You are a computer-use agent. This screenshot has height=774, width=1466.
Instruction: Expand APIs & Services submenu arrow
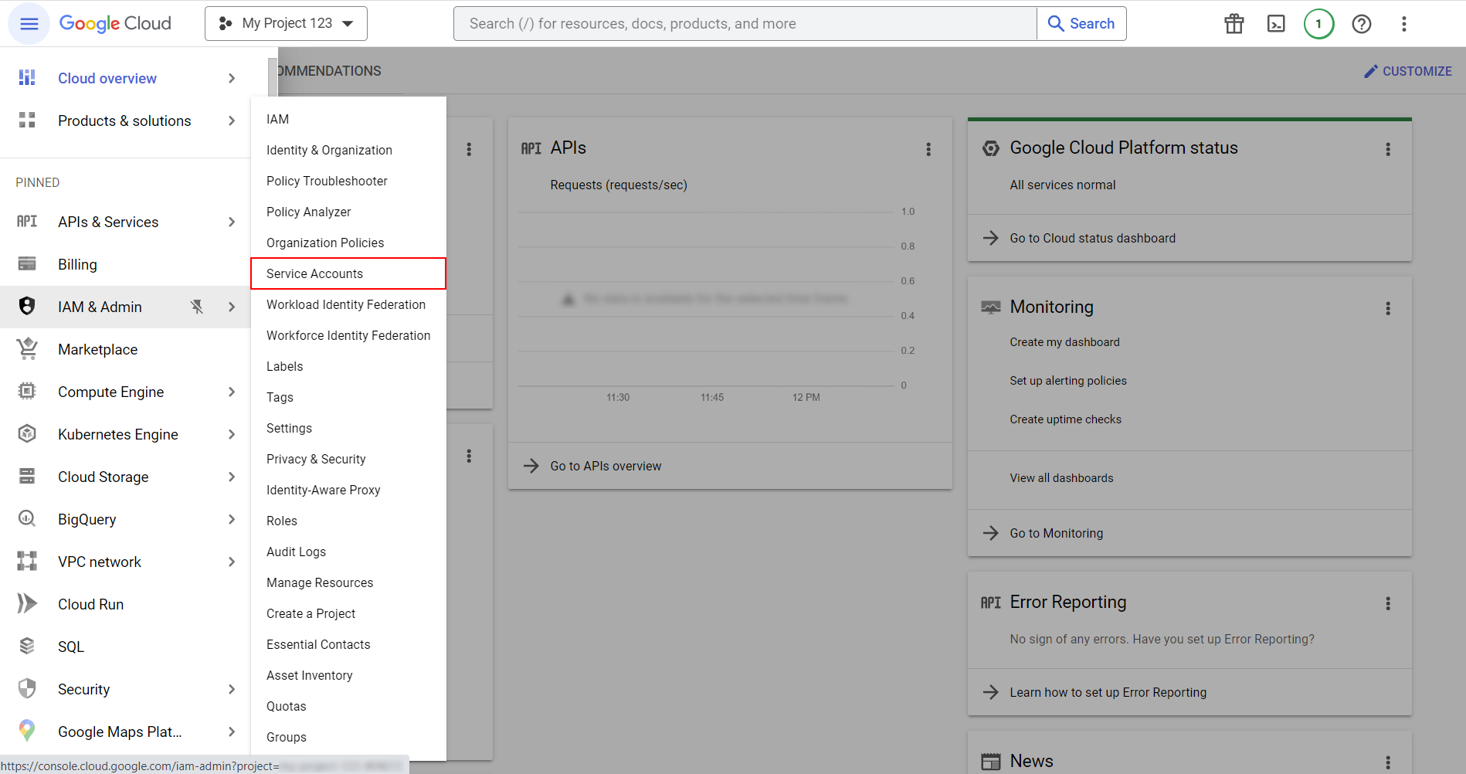(x=232, y=222)
